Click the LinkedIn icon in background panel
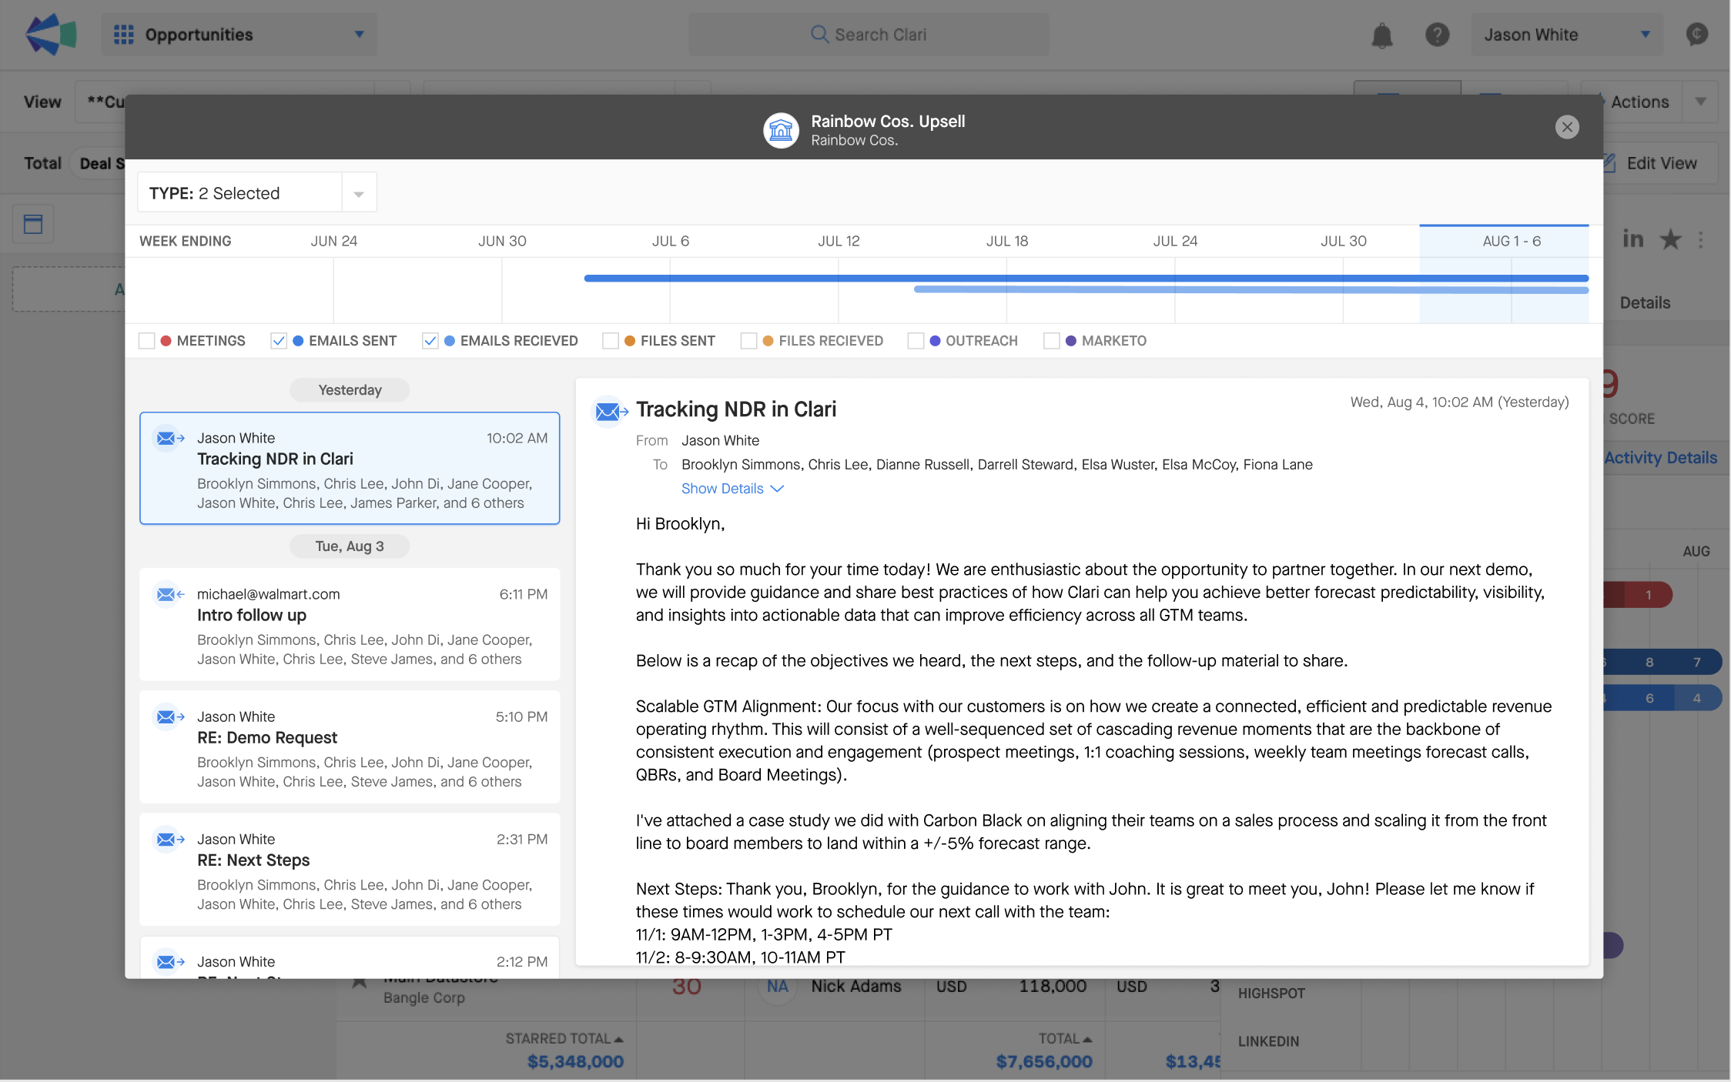The height and width of the screenshot is (1082, 1731). point(1632,239)
